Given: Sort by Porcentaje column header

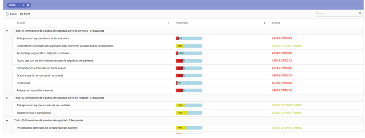Looking at the screenshot, I should coord(182,23).
